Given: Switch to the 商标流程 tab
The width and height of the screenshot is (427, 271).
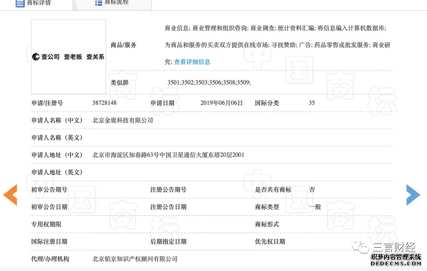Looking at the screenshot, I should (112, 4).
